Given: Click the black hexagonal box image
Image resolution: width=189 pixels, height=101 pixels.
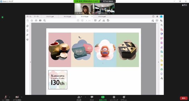Looking at the screenshot, I should 127,50.
